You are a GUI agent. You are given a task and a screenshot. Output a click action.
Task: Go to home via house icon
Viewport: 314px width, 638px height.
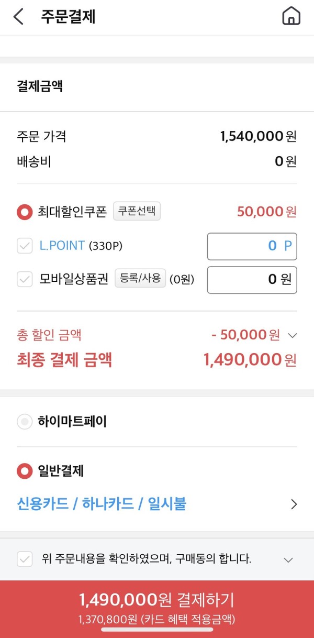291,17
